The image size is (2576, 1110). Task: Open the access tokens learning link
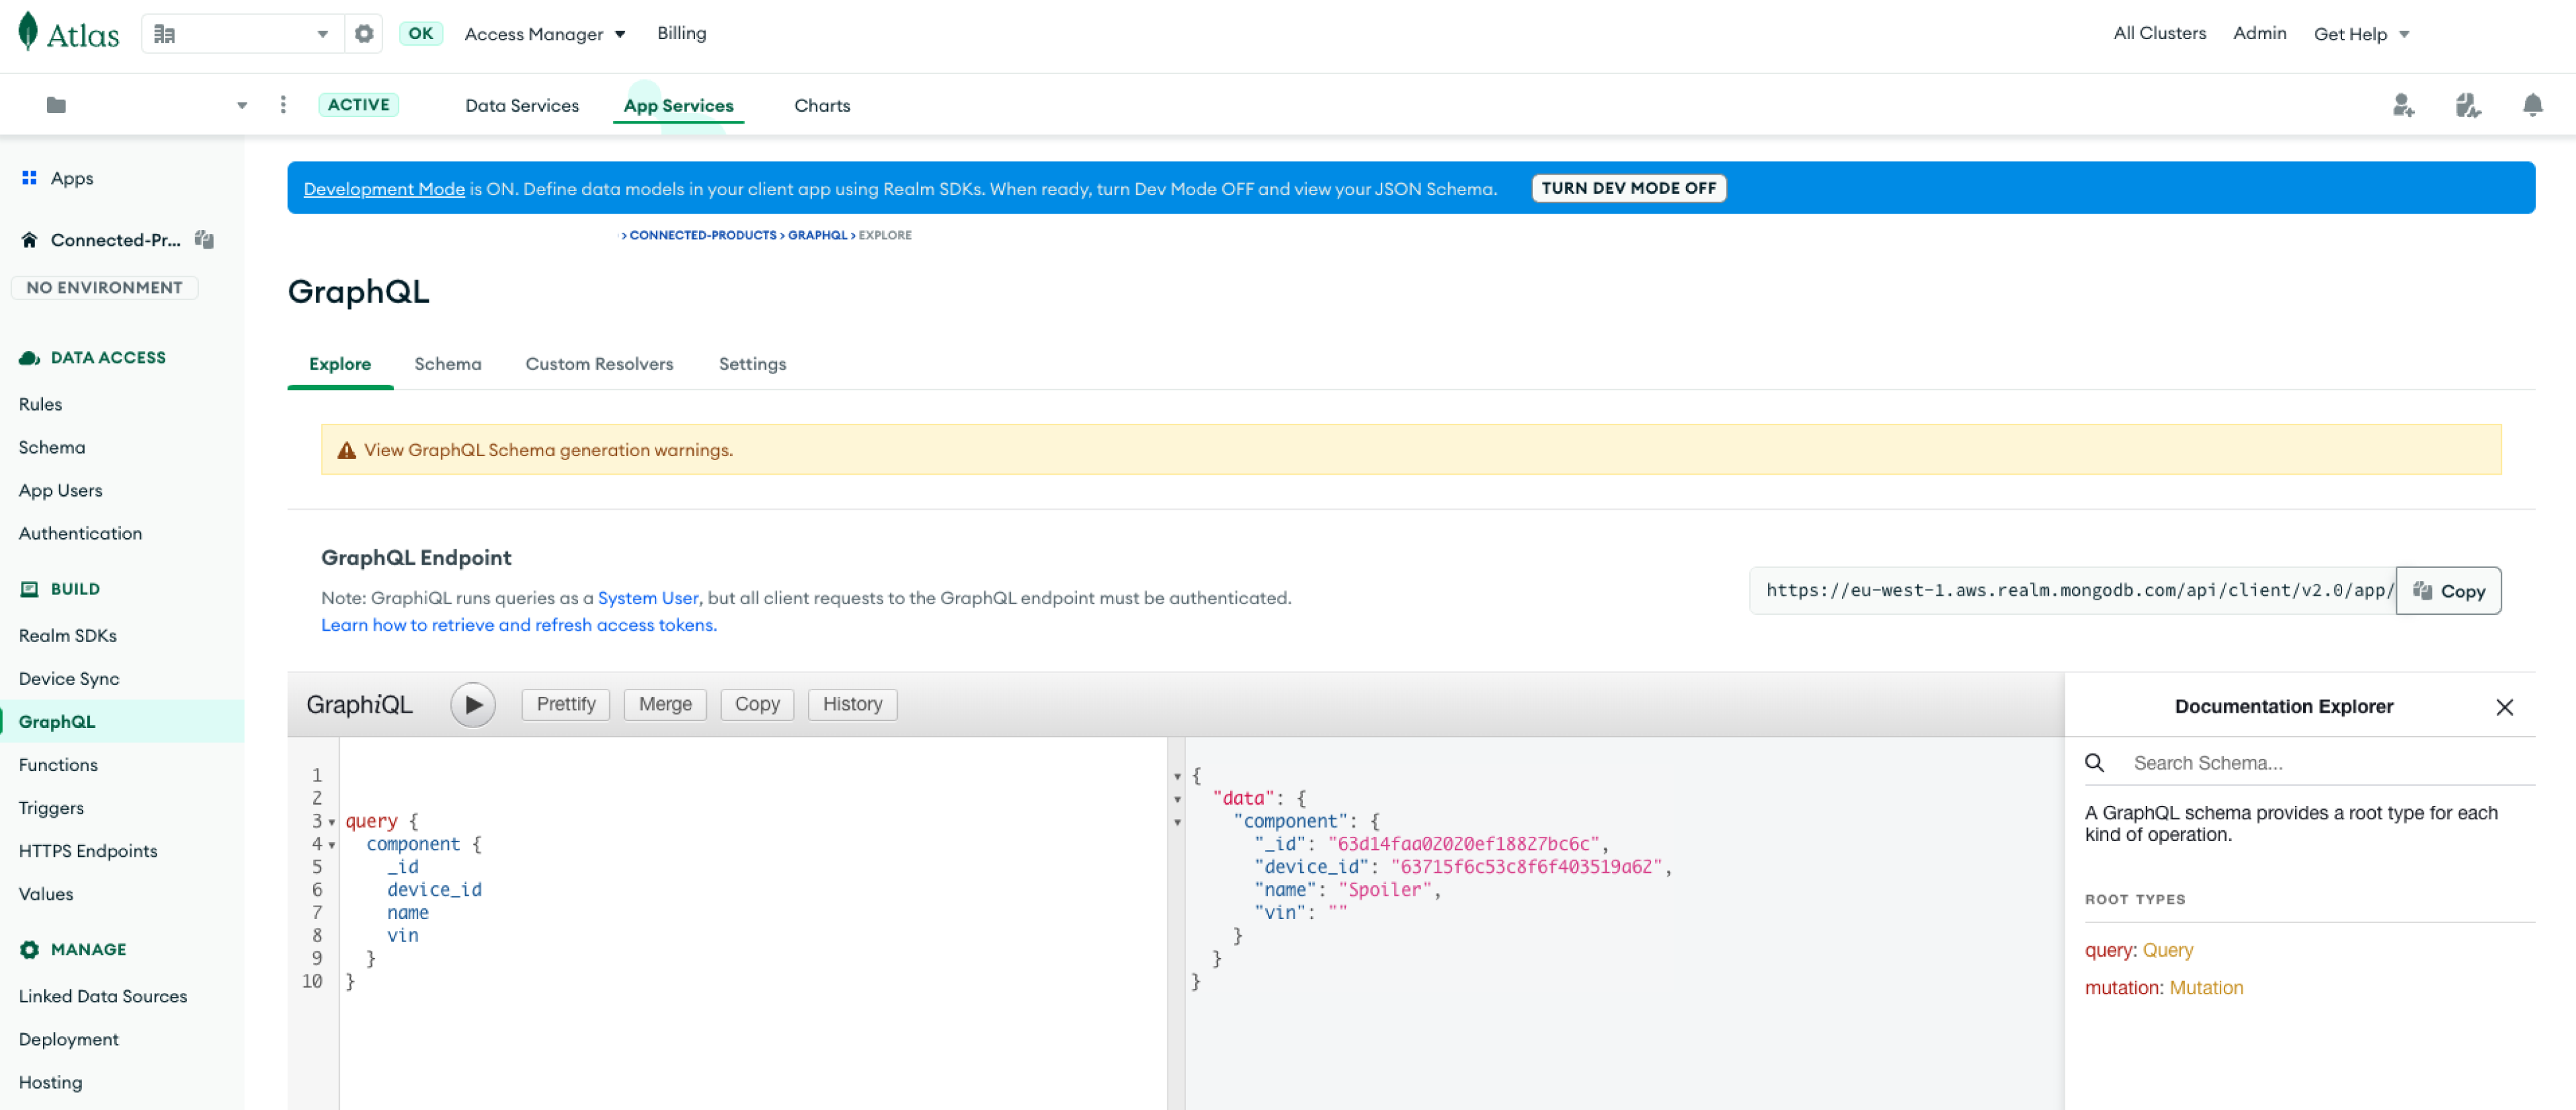519,625
